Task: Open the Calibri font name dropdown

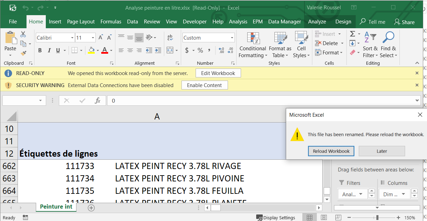Action: coord(72,38)
